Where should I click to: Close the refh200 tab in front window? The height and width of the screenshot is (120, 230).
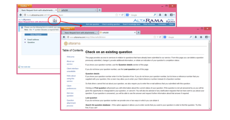click(x=135, y=33)
